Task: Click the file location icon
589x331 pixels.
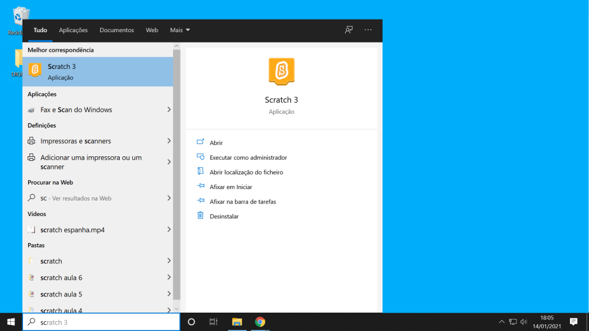Action: (200, 171)
